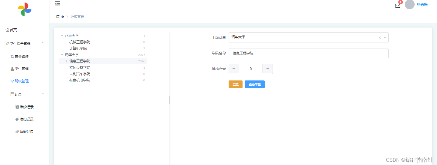This screenshot has height=165, width=437.
Task: Click the panel splitter handle
Action: coord(170,100)
